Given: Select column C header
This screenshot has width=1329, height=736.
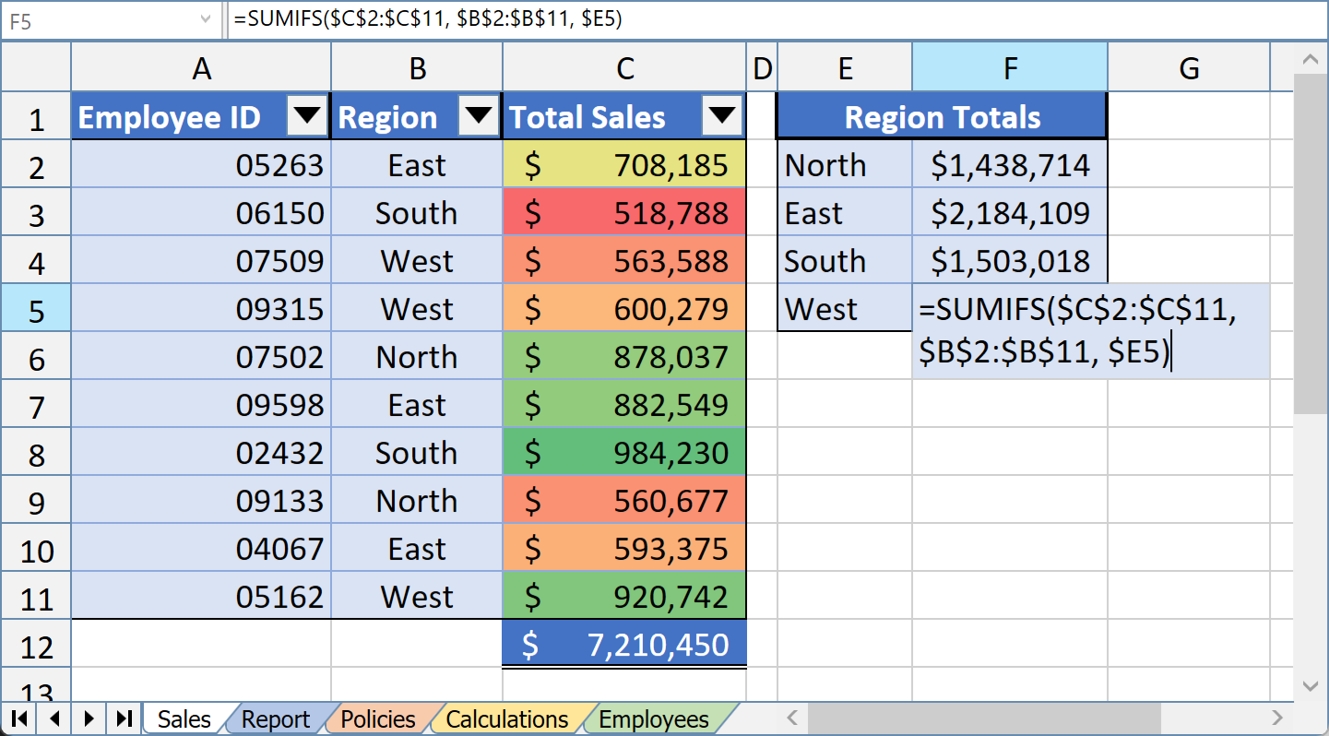Looking at the screenshot, I should tap(624, 68).
